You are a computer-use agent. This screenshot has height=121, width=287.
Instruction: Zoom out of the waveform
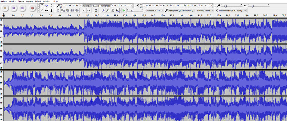(108, 11)
